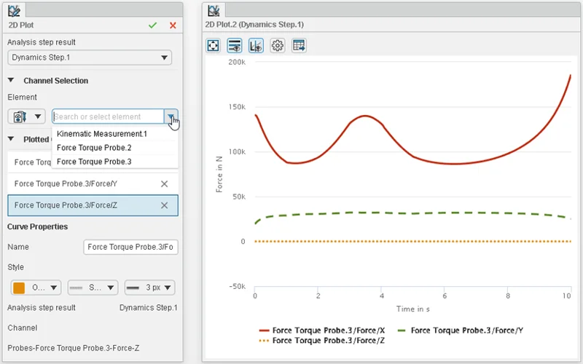
Task: Open the element type filter icon
Action: (27, 116)
